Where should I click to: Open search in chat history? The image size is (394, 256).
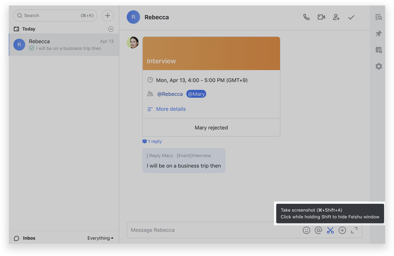pos(378,17)
